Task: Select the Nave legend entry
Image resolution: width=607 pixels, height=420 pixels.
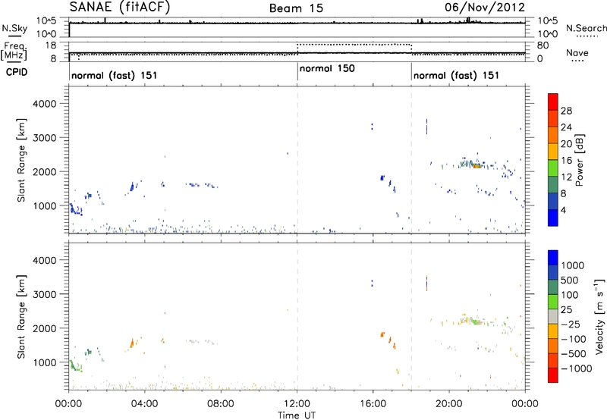Action: click(577, 52)
